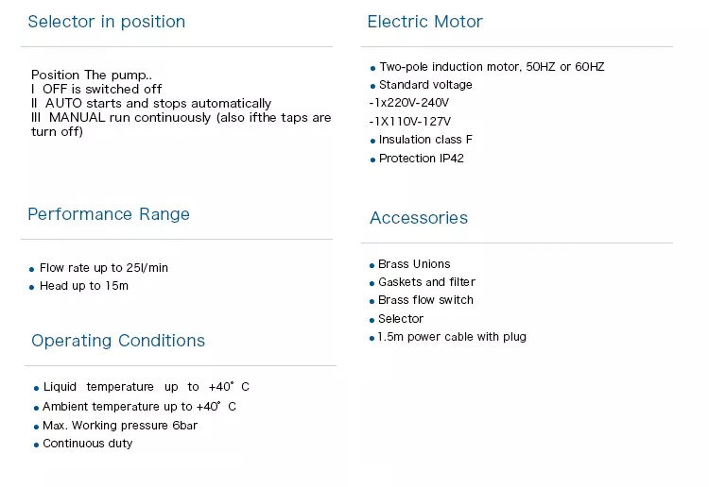Click the 1x220V-240V voltage line
Viewport: 709px width, 487px height.
click(409, 103)
